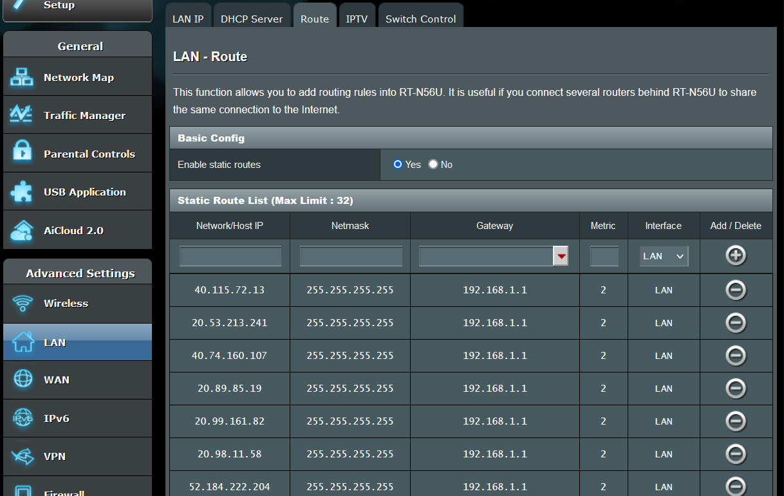The width and height of the screenshot is (784, 496).
Task: Open the Traffic Manager label
Action: point(84,116)
